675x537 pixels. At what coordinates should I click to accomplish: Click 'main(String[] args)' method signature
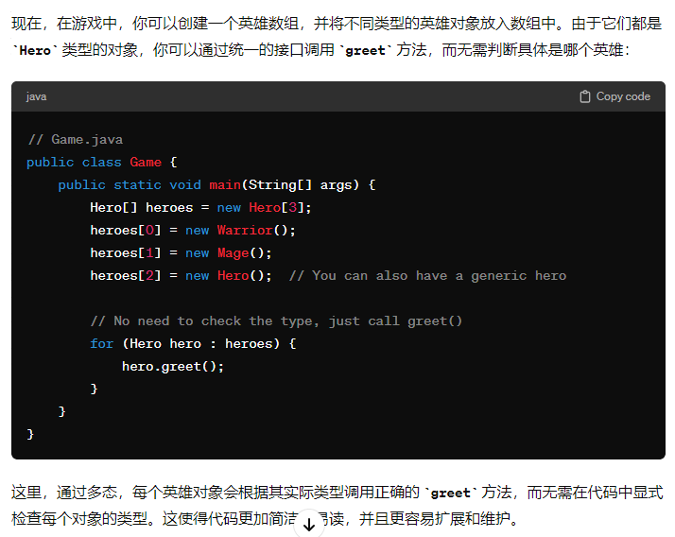tap(284, 185)
